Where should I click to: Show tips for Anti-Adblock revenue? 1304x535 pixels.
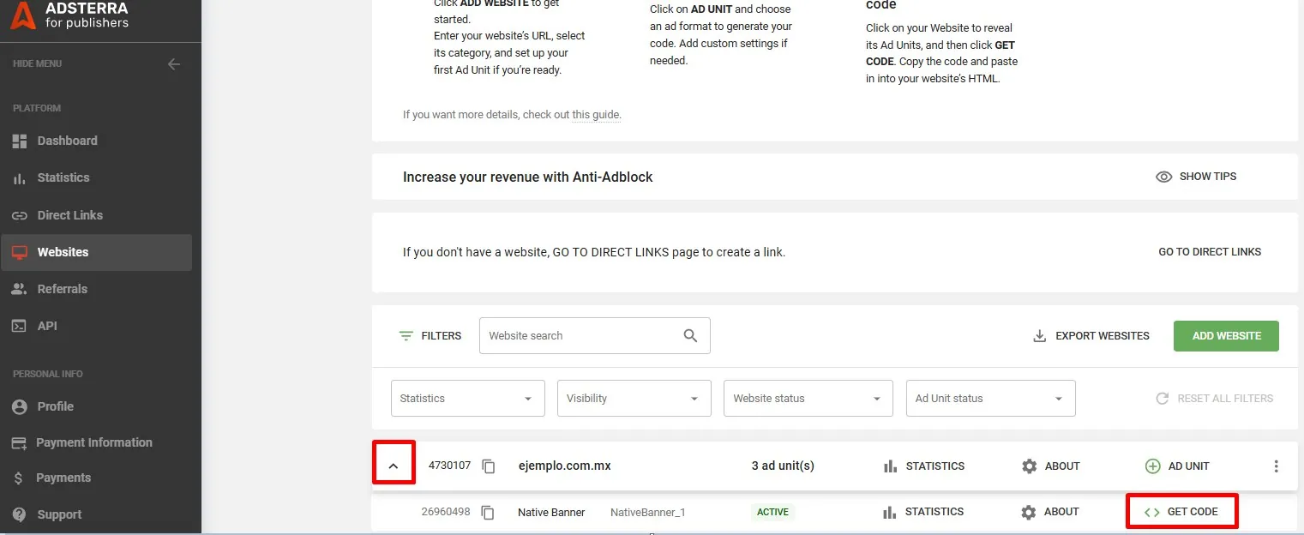1197,177
